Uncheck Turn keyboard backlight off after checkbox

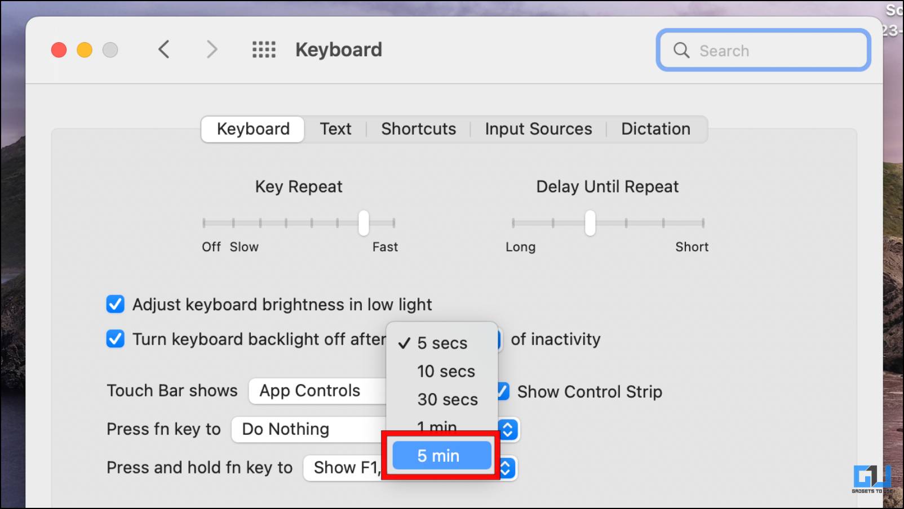[115, 339]
